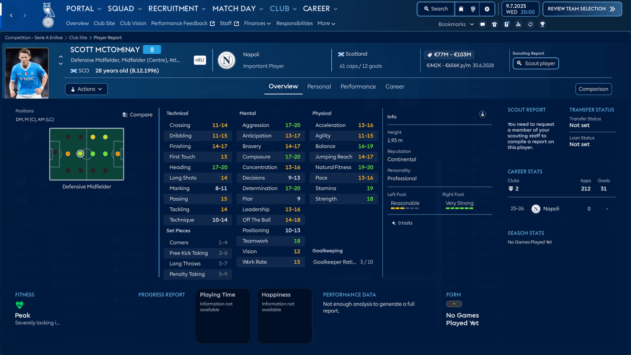Open settings gear icon

pos(487,9)
